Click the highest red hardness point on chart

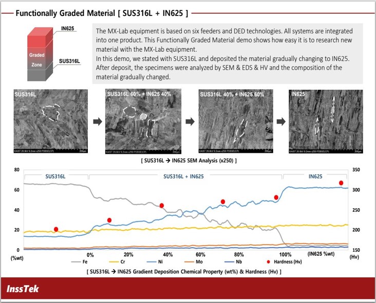(x=341, y=183)
